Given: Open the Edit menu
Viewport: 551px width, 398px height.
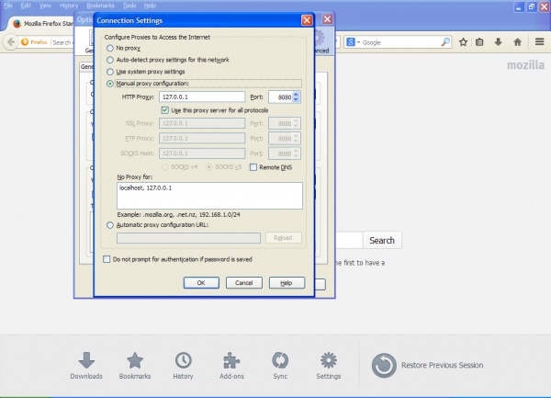Looking at the screenshot, I should [26, 6].
